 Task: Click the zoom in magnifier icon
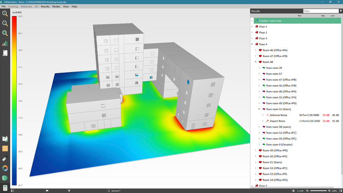pos(5,13)
